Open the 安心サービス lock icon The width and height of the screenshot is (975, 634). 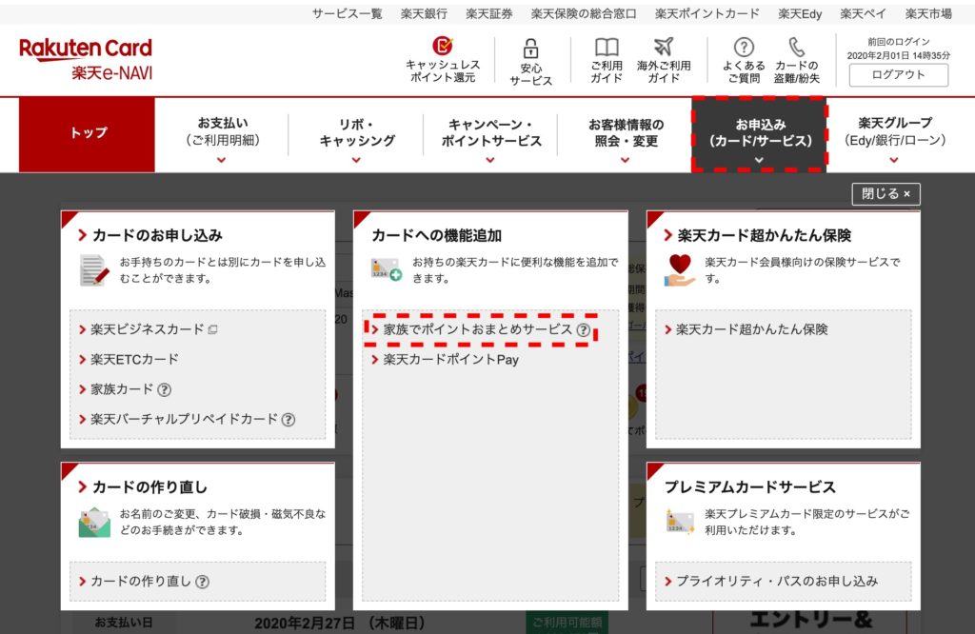coord(530,49)
